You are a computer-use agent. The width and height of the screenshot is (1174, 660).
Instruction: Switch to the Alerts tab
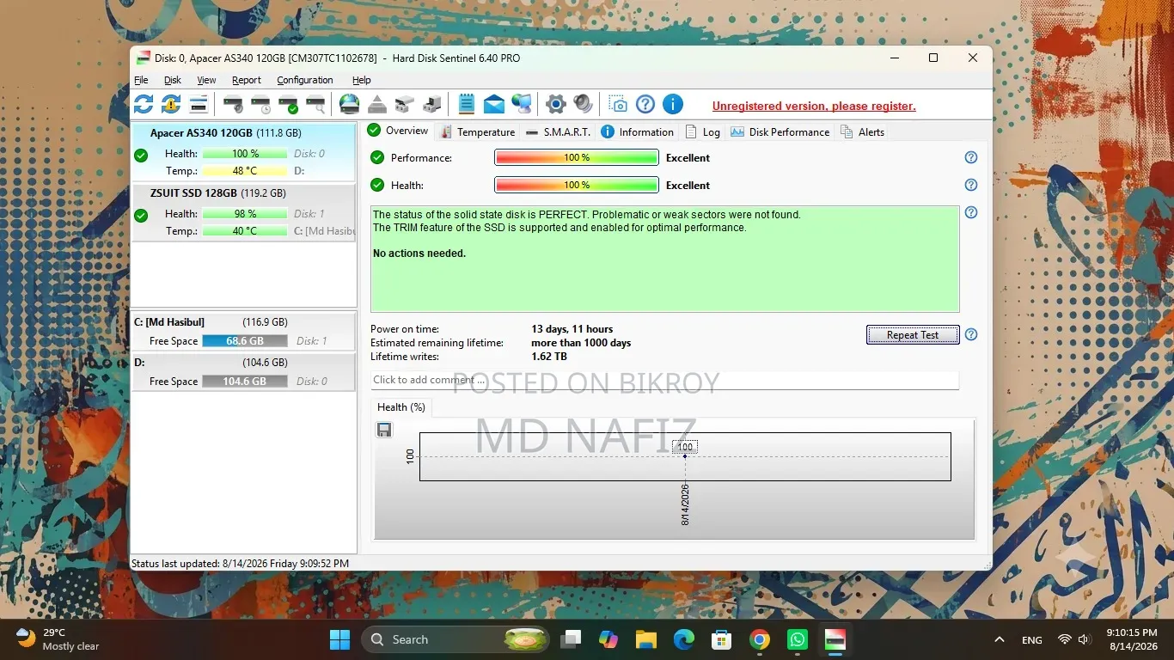click(863, 131)
